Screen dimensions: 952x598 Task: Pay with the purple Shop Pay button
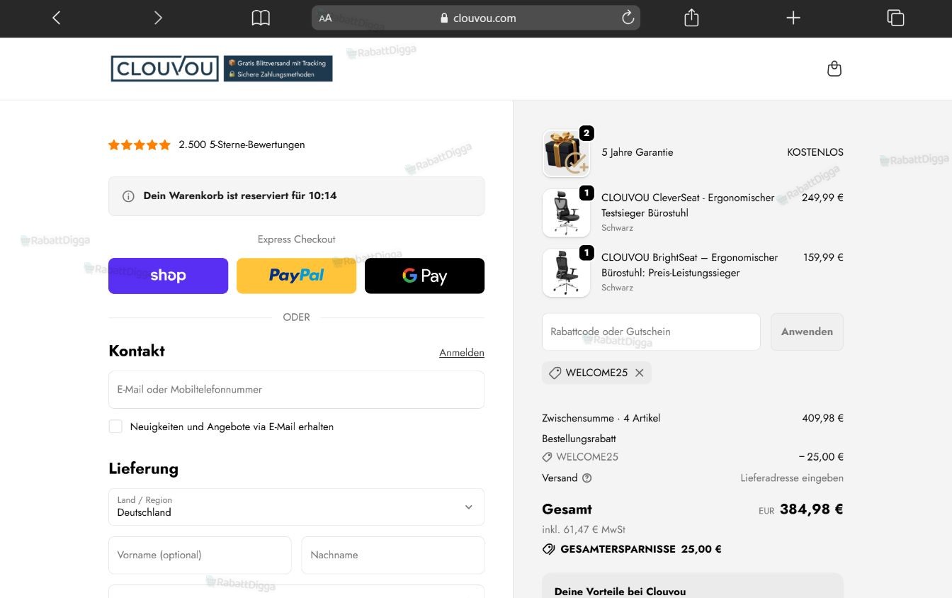point(168,276)
